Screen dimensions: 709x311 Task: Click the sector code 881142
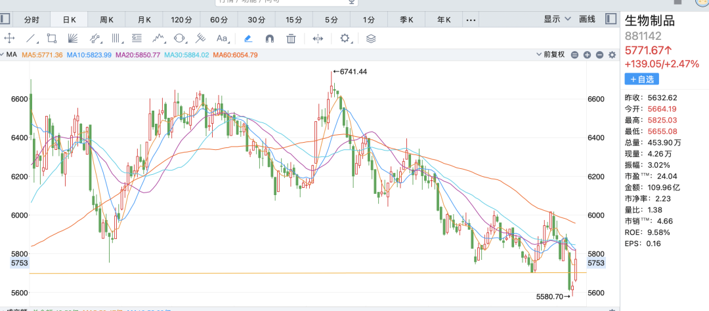point(643,37)
